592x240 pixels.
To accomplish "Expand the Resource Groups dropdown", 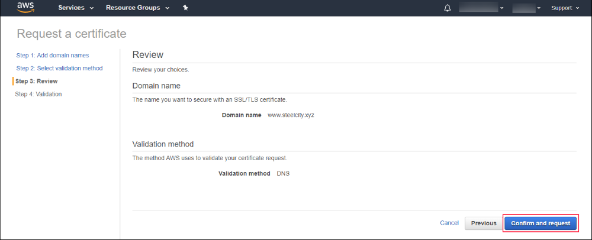I will (x=137, y=8).
